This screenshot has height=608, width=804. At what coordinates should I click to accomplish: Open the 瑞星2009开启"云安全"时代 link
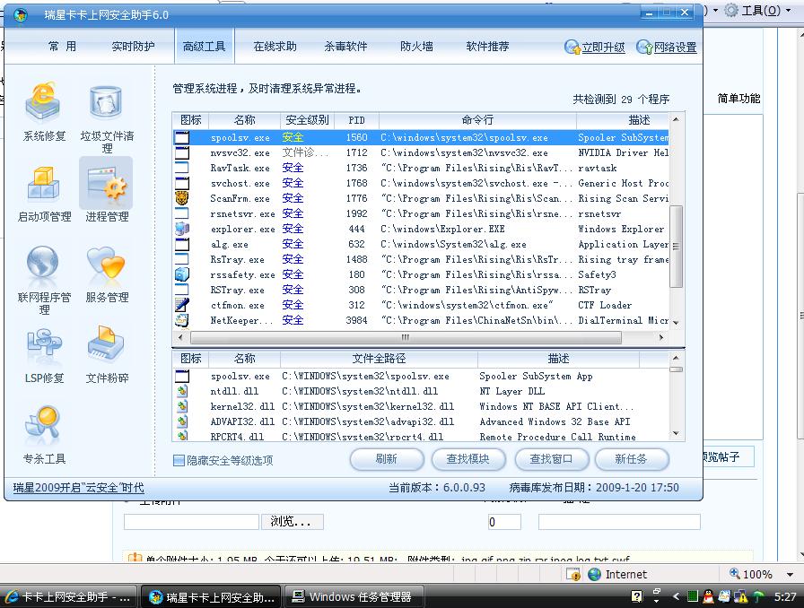[x=78, y=488]
